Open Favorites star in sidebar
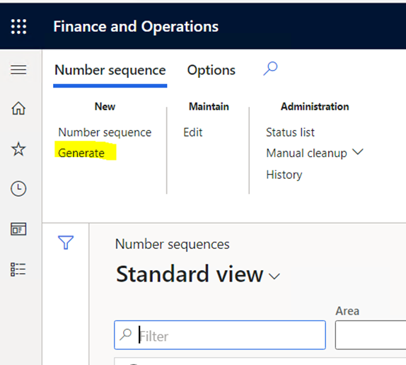406x365 pixels. pyautogui.click(x=18, y=149)
